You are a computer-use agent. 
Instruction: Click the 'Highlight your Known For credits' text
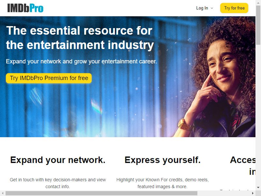click(x=162, y=183)
